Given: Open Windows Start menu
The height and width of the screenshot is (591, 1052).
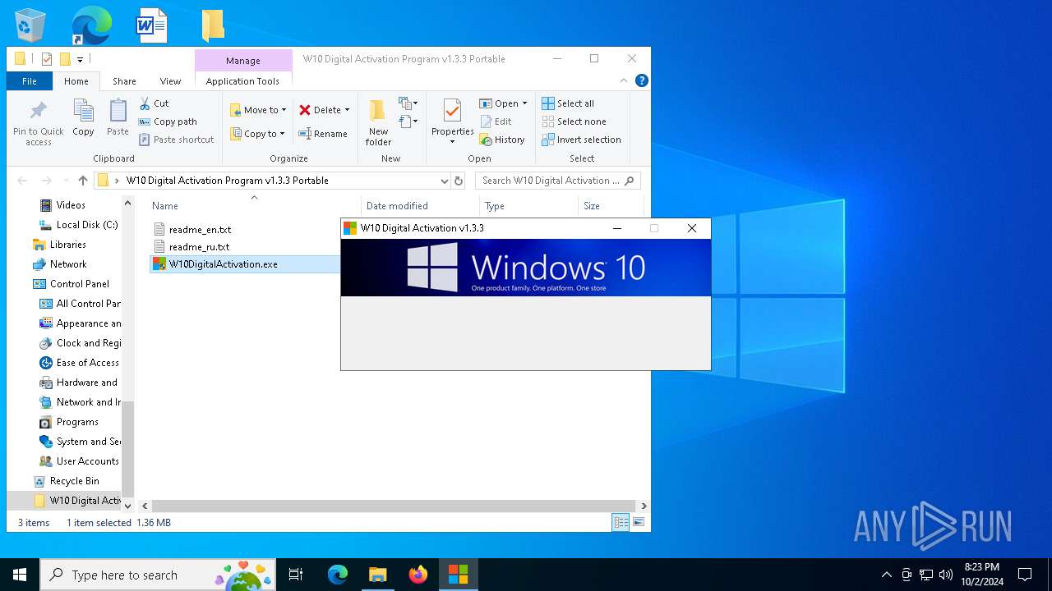Looking at the screenshot, I should click(20, 575).
